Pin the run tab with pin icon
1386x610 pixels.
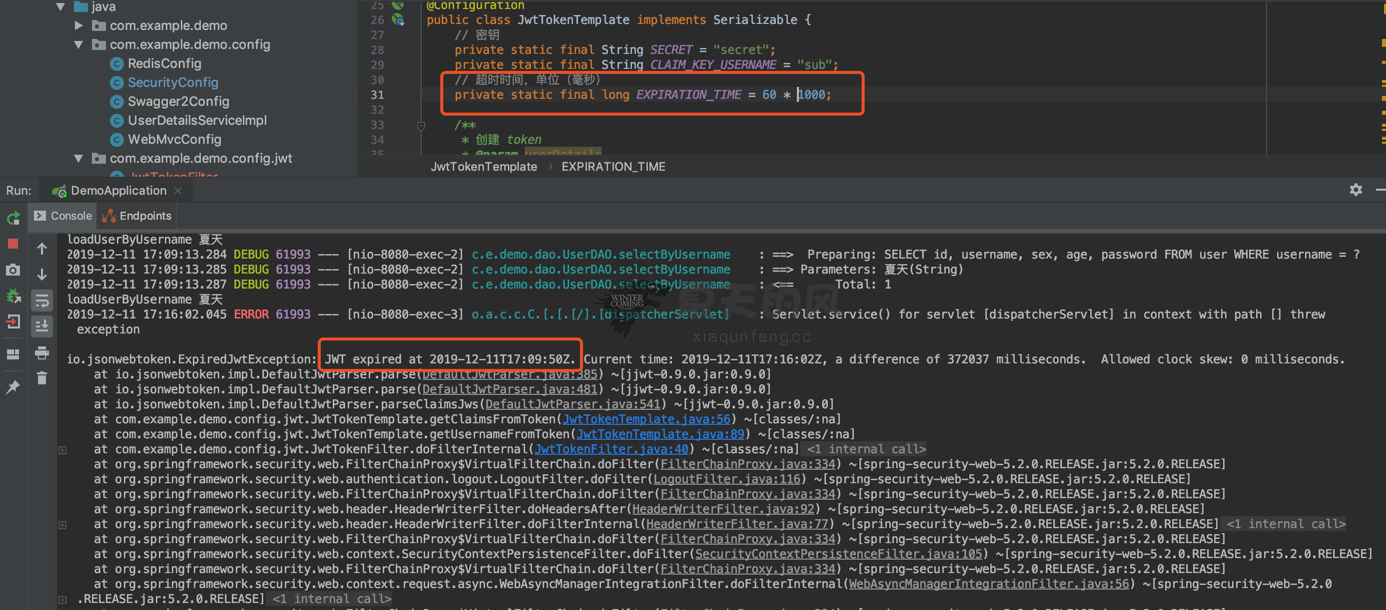coord(13,387)
